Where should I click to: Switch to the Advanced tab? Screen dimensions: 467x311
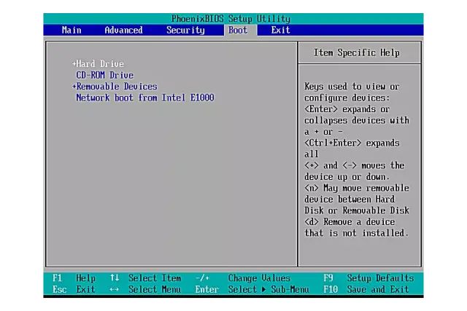click(123, 30)
